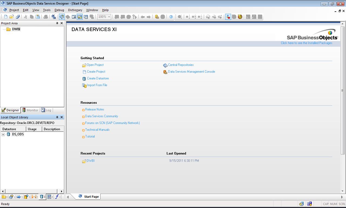Image resolution: width=346 pixels, height=208 pixels.
Task: Open the Tutorial link
Action: [90, 136]
